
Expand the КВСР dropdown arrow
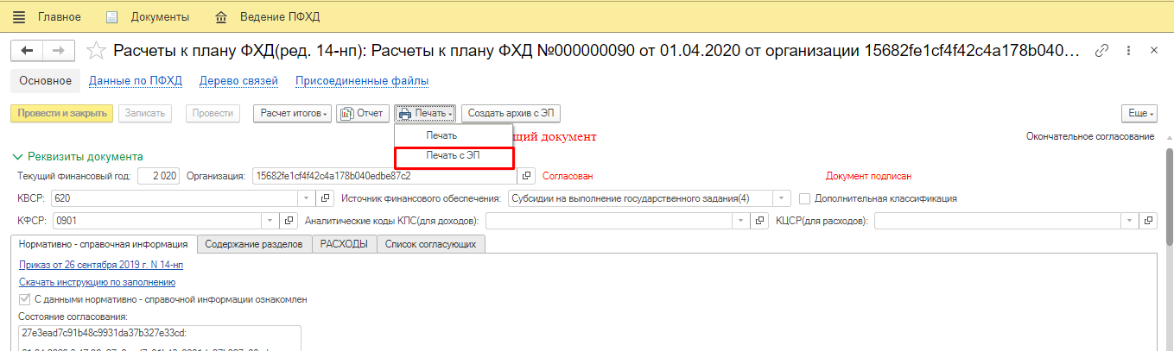click(x=308, y=197)
